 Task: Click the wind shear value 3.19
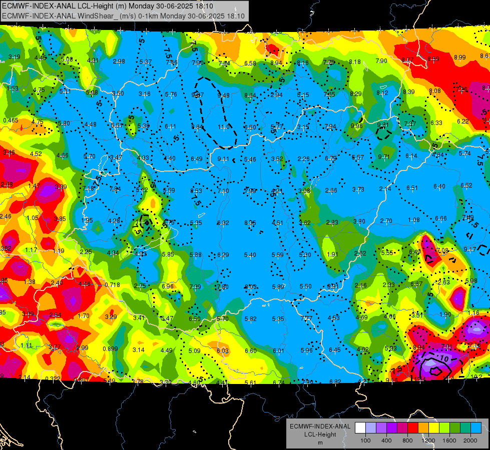15,57
